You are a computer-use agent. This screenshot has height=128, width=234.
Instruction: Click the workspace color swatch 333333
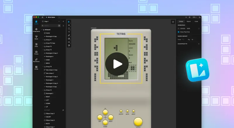point(179,29)
